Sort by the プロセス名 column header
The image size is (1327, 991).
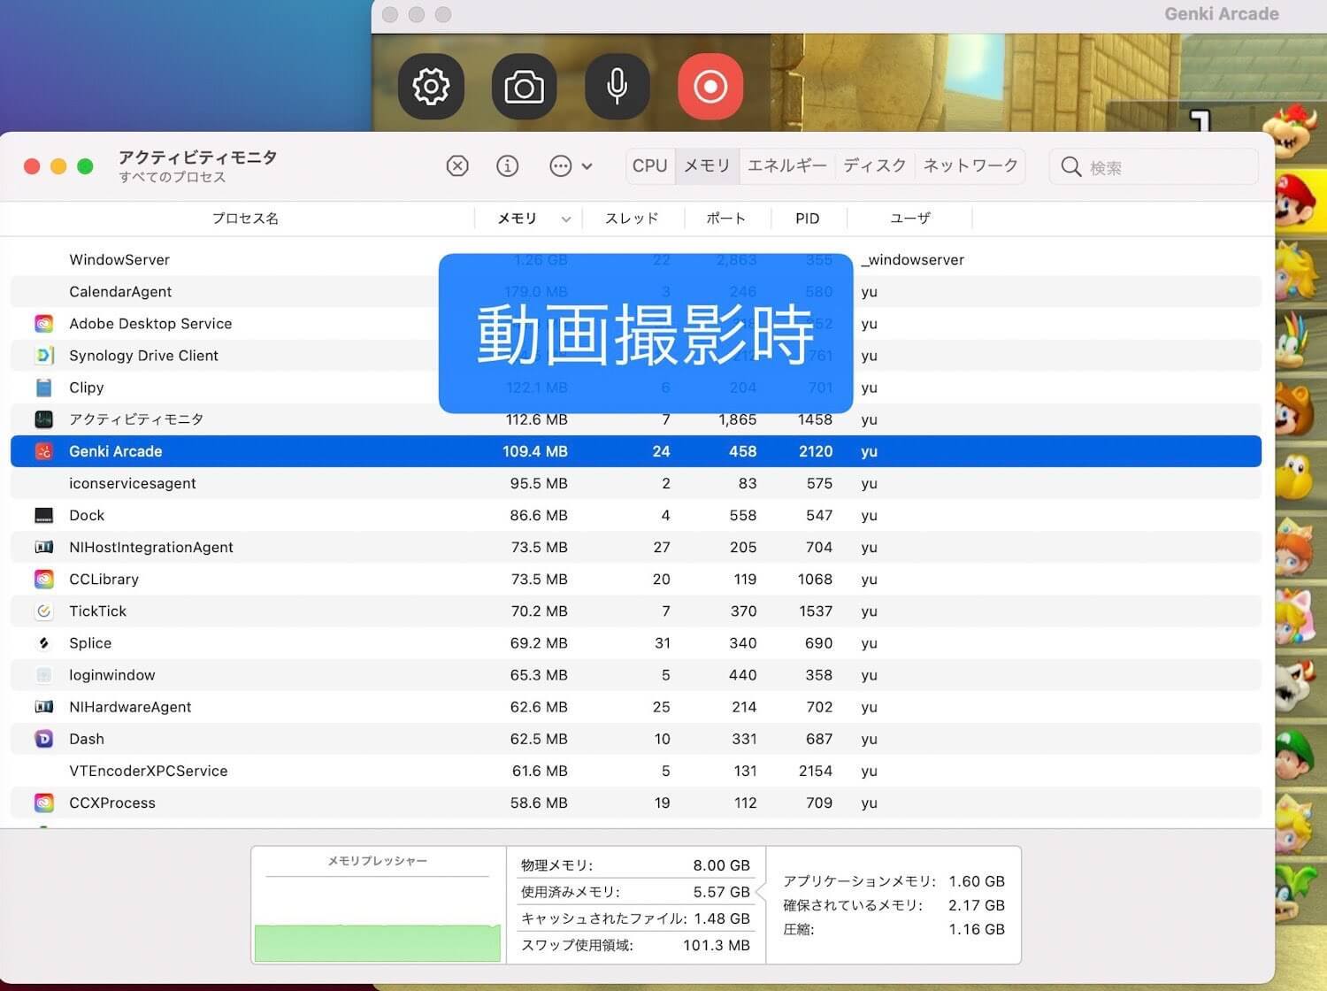(245, 219)
